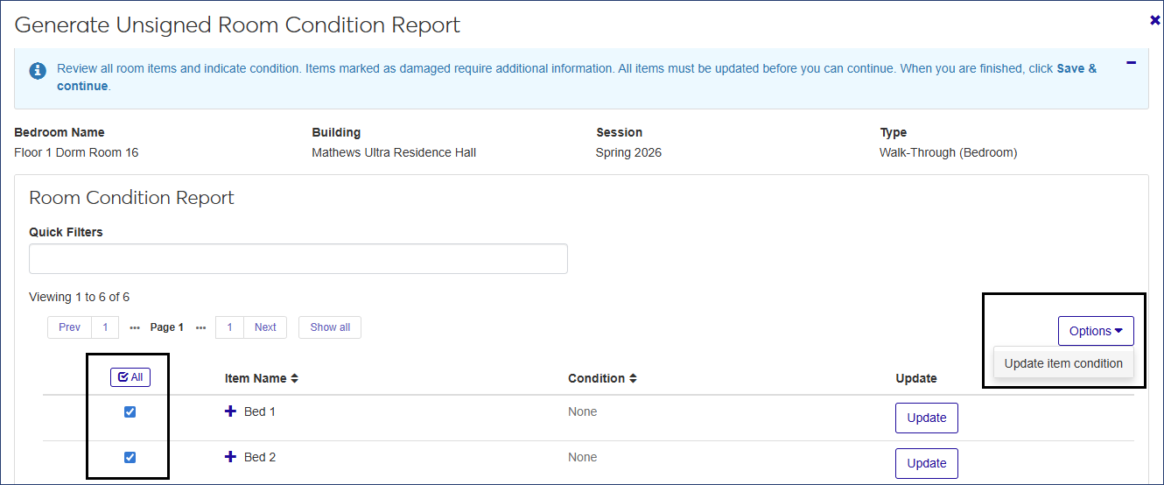
Task: Type in the Quick Filters field
Action: pos(298,259)
